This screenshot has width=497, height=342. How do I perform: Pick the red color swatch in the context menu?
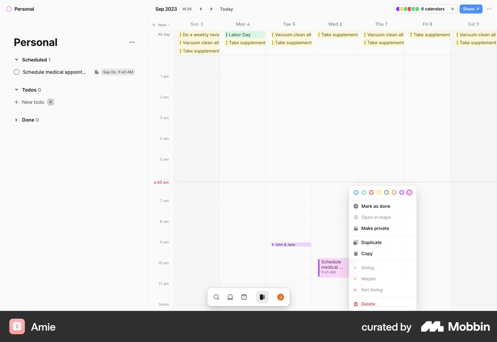tap(371, 192)
